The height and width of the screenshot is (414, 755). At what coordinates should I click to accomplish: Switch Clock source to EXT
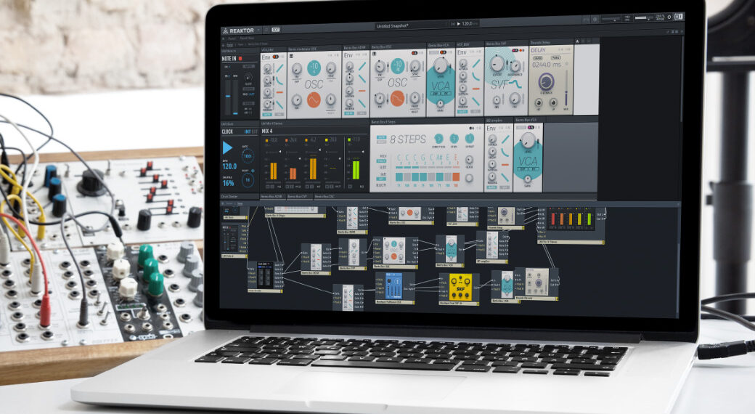point(255,131)
